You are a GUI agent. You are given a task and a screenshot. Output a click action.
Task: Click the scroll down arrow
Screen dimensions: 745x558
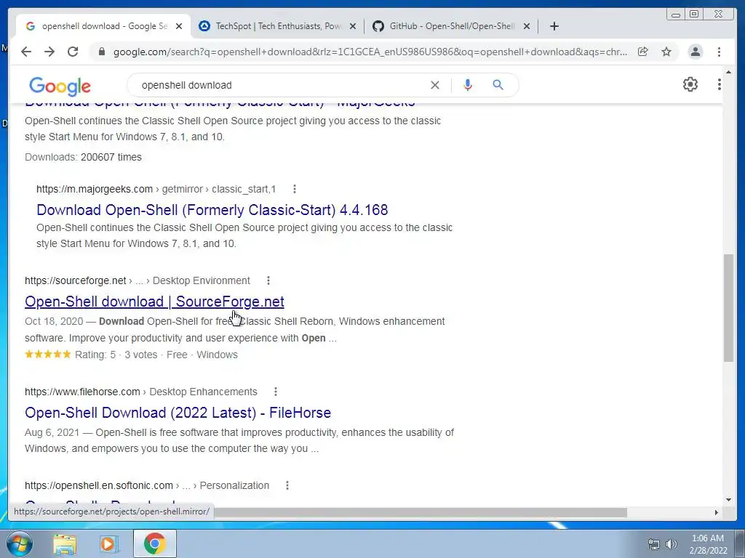click(x=728, y=500)
